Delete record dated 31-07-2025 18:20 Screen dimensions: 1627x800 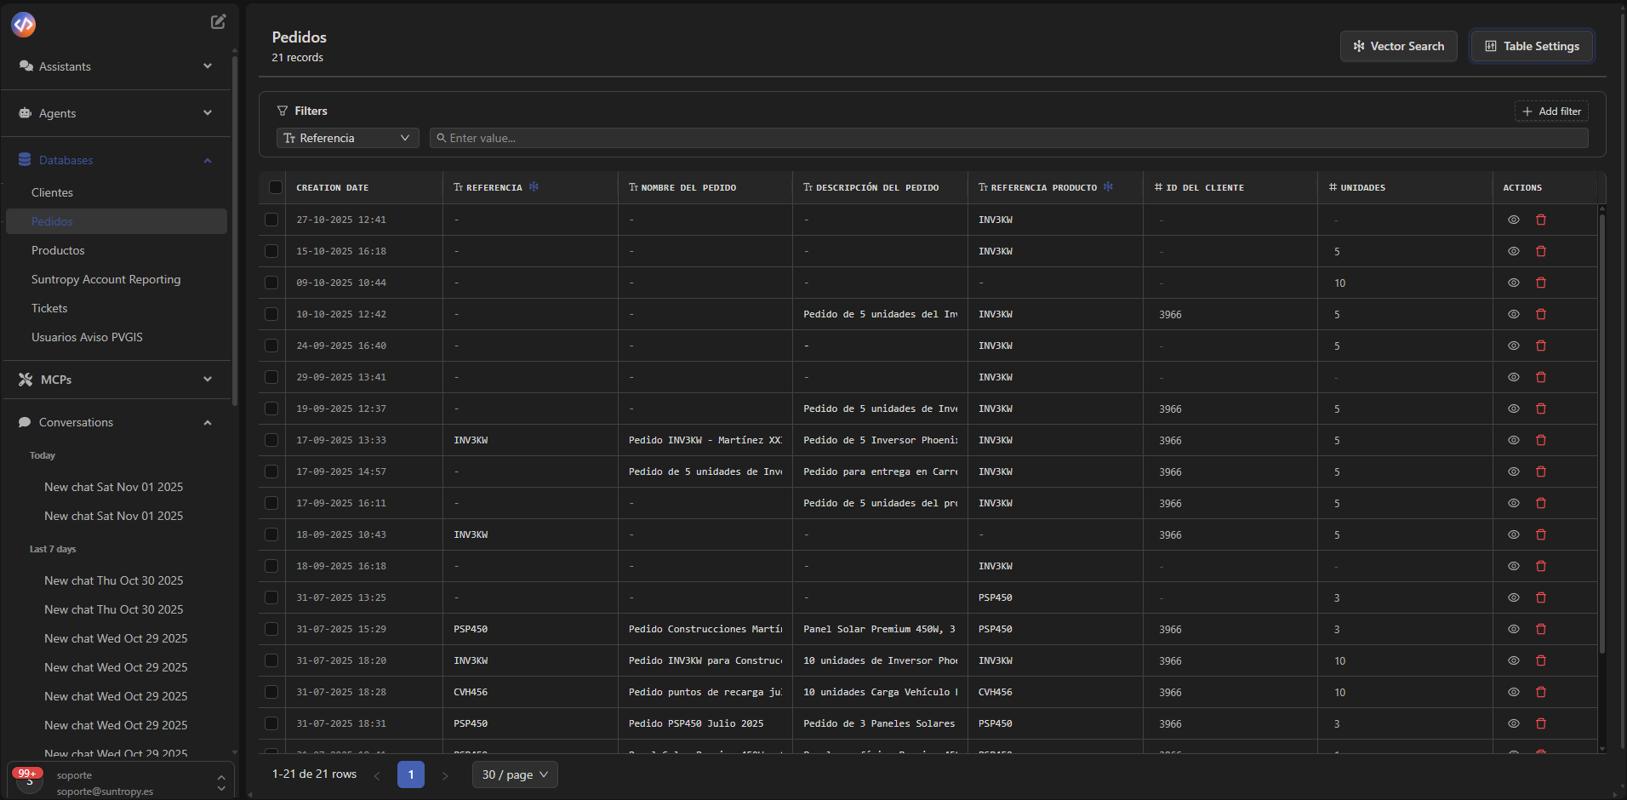coord(1541,660)
